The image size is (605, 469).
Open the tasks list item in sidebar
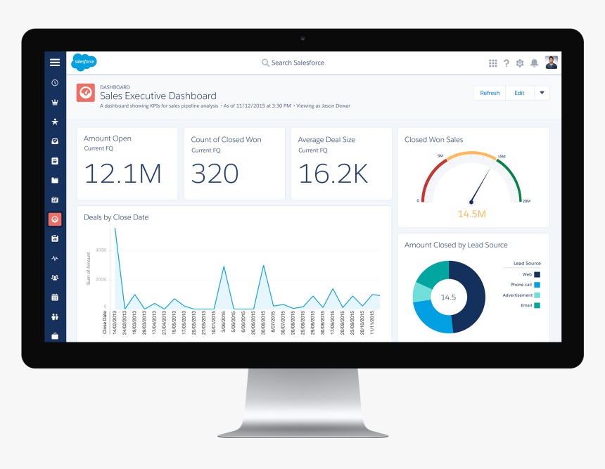coord(55,160)
